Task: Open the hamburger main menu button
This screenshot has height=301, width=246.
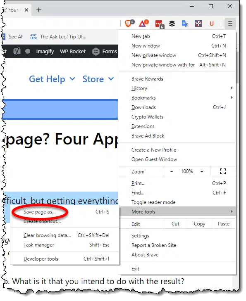Action: point(230,24)
